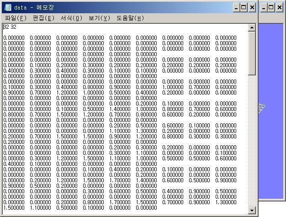The image size is (286, 217).
Task: Click the scrollbar up arrow in Notepad
Action: click(x=252, y=28)
